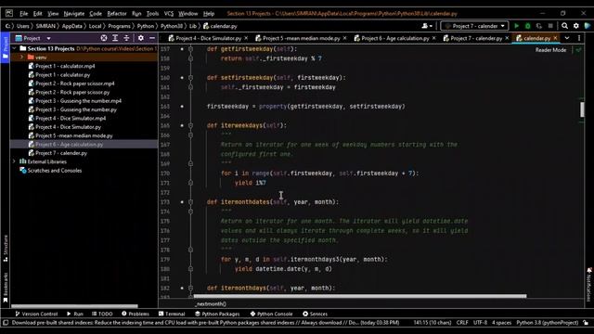This screenshot has height=334, width=594.
Task: Fold setfirstweekday method at line 160
Action: click(190, 78)
